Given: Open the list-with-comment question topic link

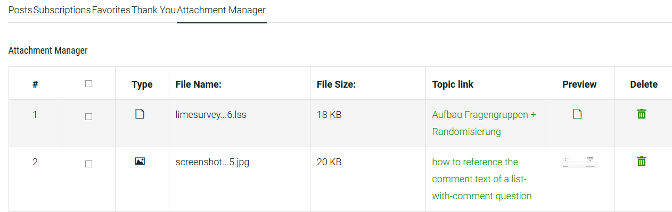Looking at the screenshot, I should coord(482,179).
